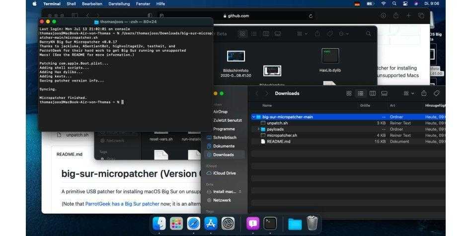Expand the payloads folder
The height and width of the screenshot is (236, 472).
(258, 129)
